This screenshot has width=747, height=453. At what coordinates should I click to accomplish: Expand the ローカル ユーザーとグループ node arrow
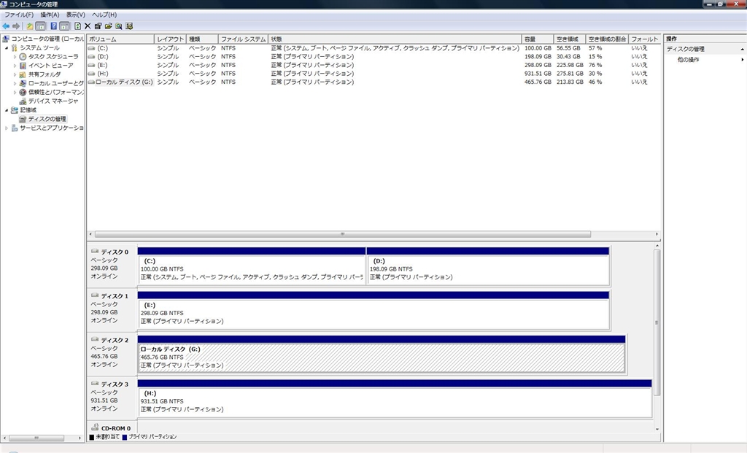click(15, 83)
